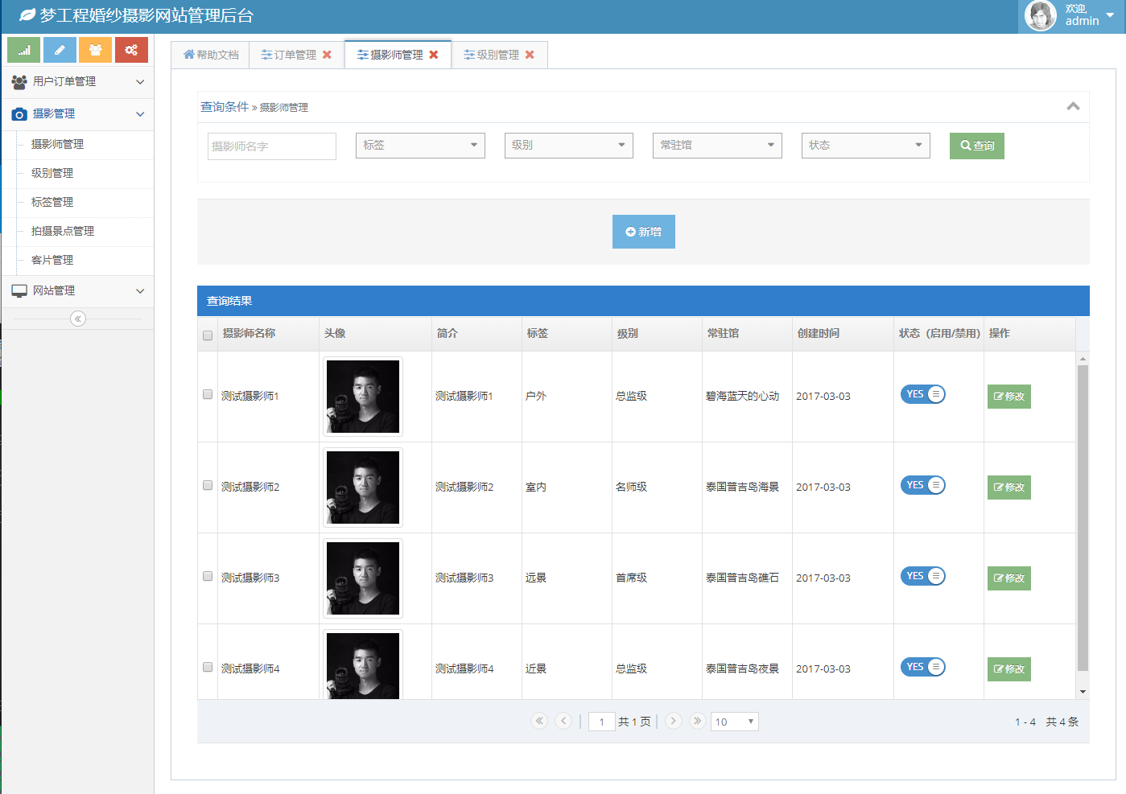Image resolution: width=1126 pixels, height=794 pixels.
Task: Open the 状态 filter dropdown
Action: [x=865, y=146]
